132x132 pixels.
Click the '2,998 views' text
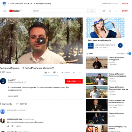pyautogui.click(x=5, y=72)
